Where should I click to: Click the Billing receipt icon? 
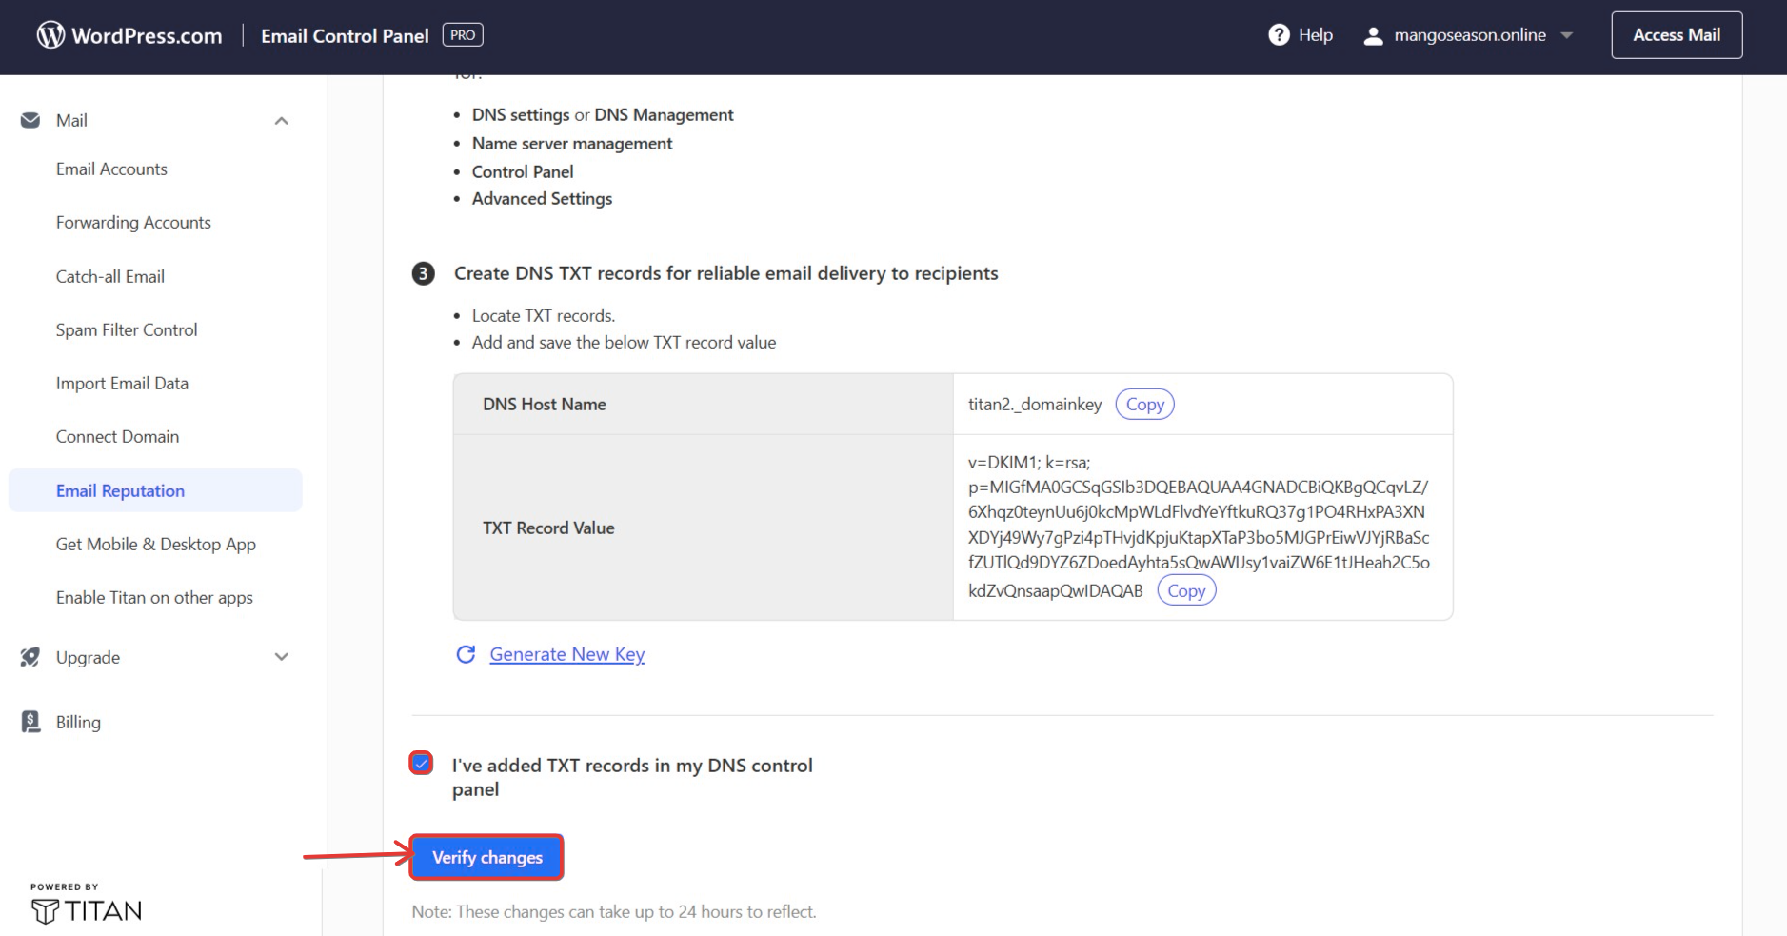30,722
